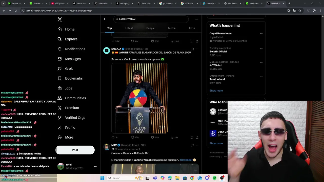324x182 pixels.
Task: Switch to the Latest tab
Action: point(129,28)
